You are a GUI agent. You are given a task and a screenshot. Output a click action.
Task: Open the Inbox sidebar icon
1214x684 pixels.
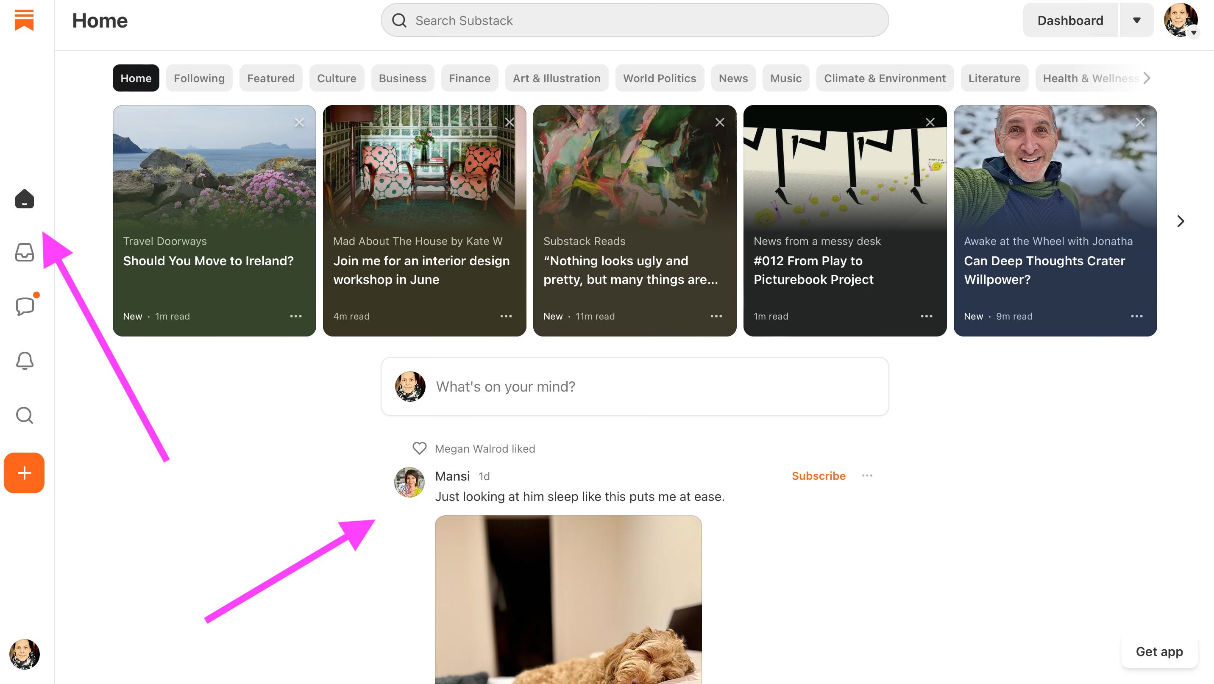coord(25,253)
